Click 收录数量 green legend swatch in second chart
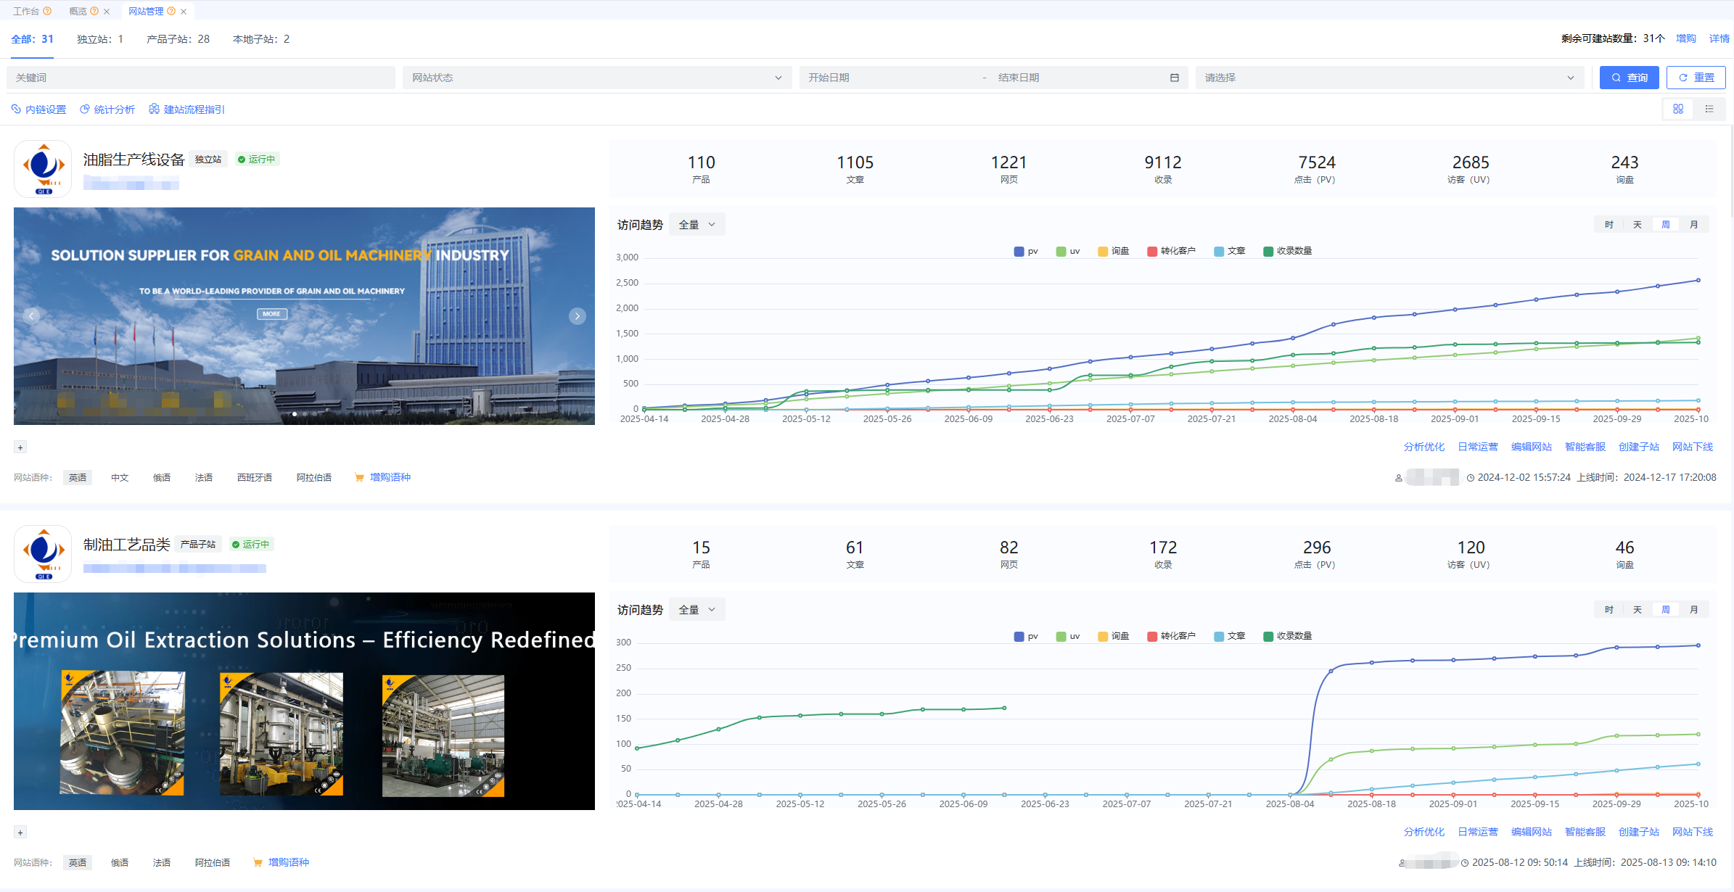Viewport: 1734px width, 892px height. pyautogui.click(x=1267, y=636)
